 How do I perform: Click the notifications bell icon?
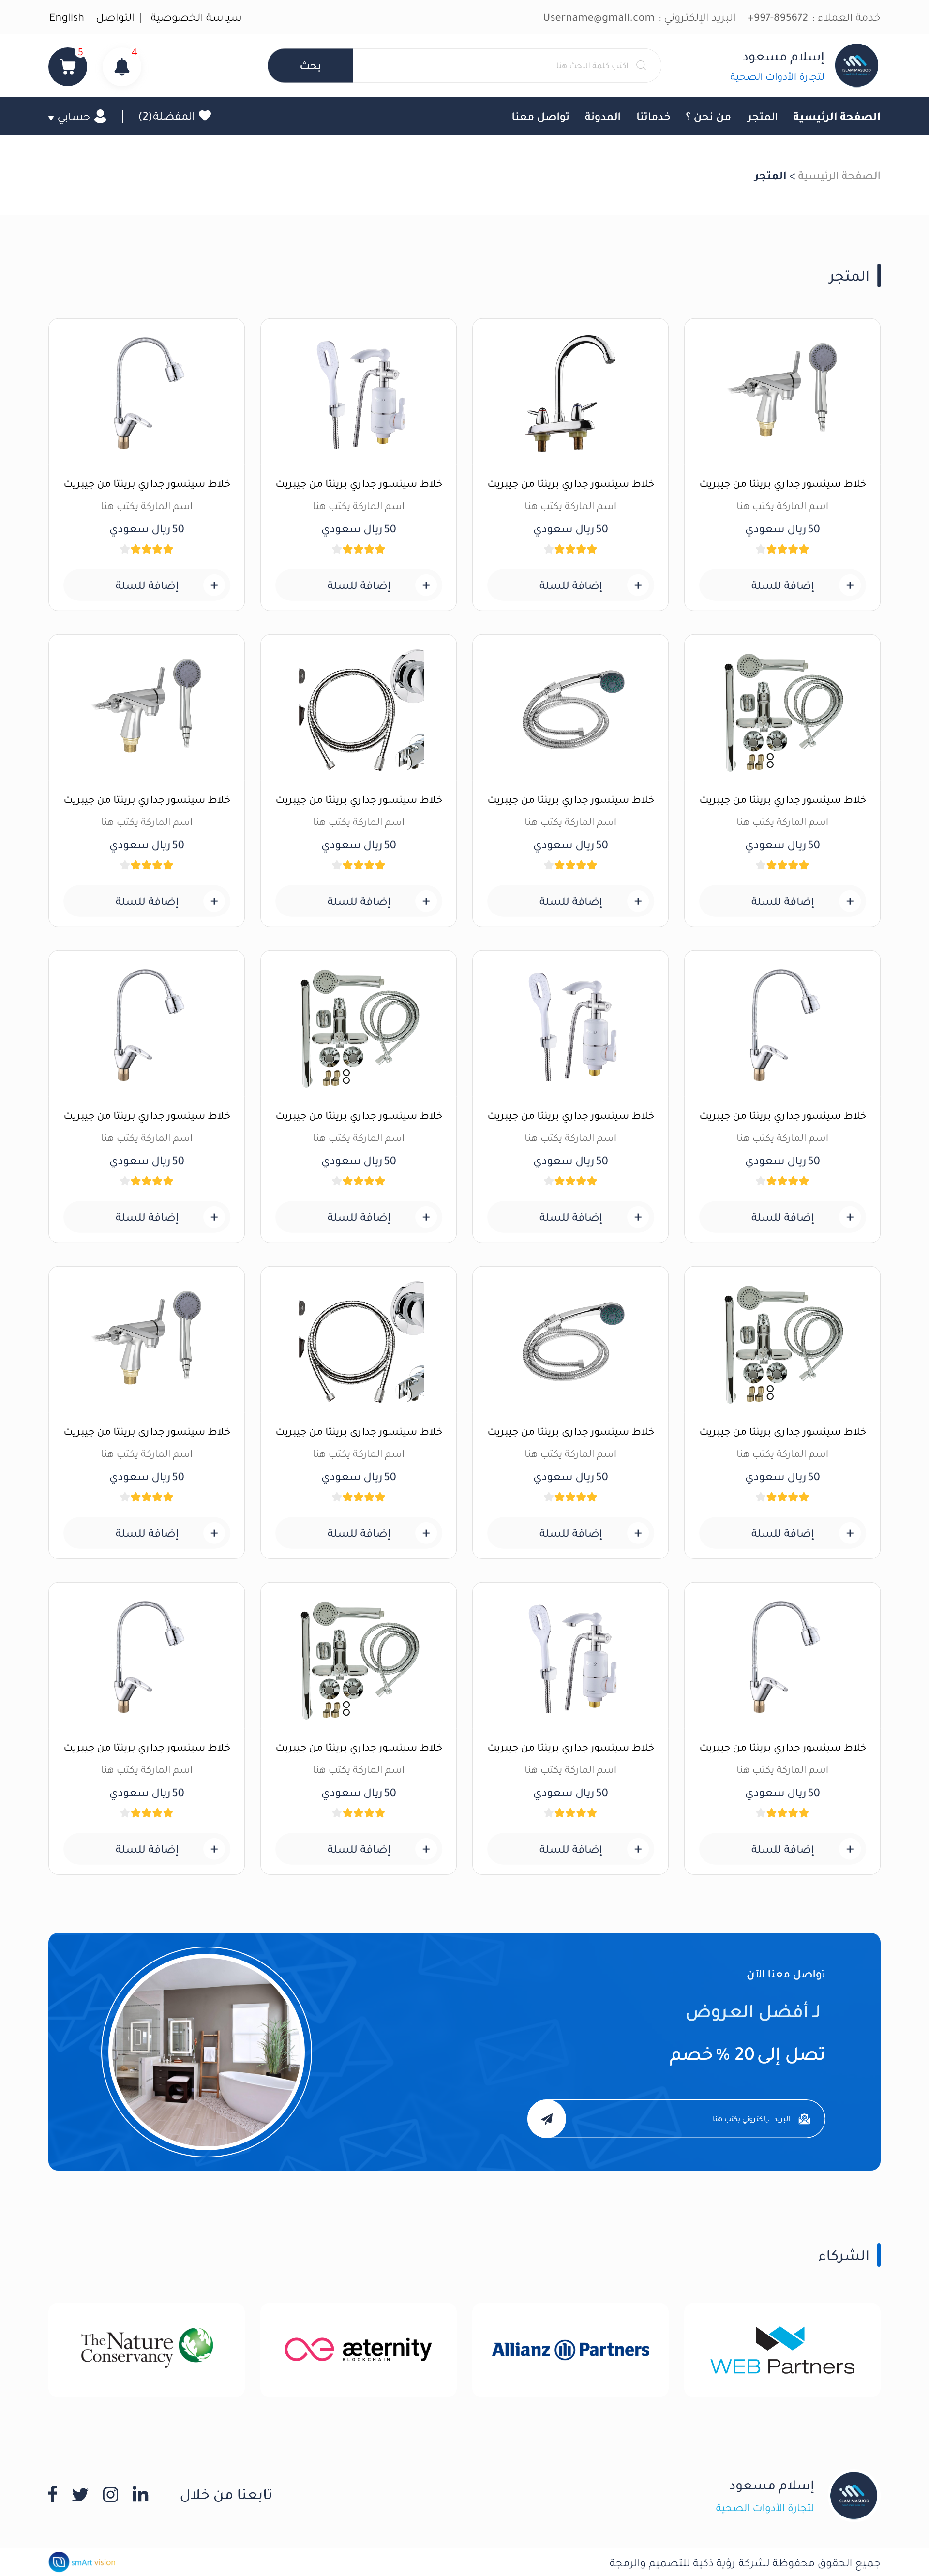pos(122,67)
